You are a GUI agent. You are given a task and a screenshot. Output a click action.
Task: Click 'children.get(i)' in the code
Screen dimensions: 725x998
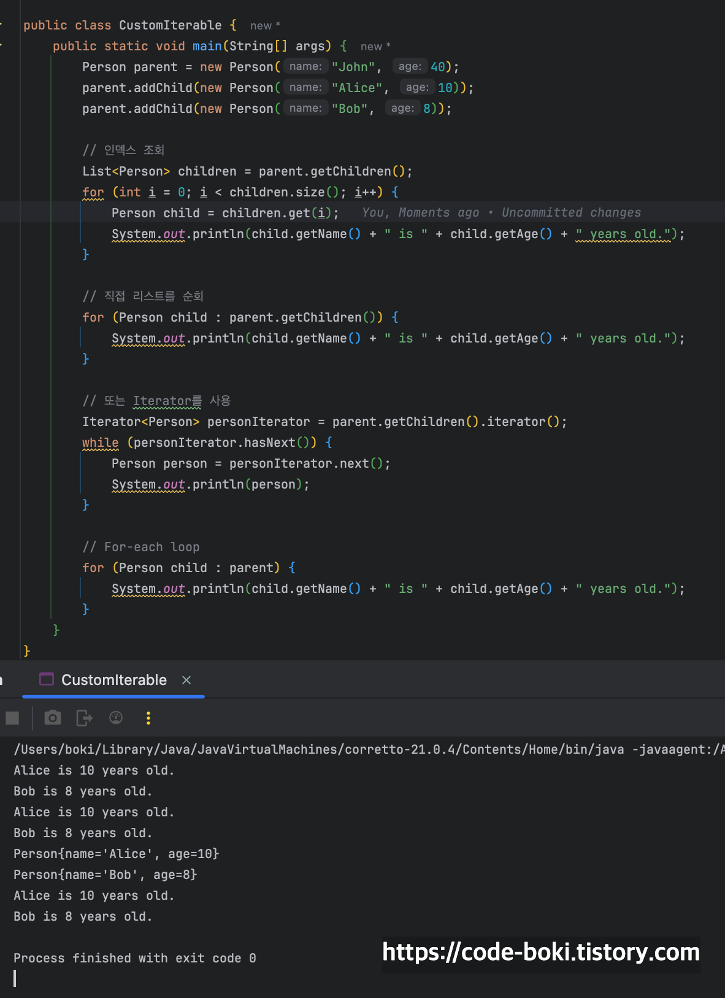coord(277,213)
